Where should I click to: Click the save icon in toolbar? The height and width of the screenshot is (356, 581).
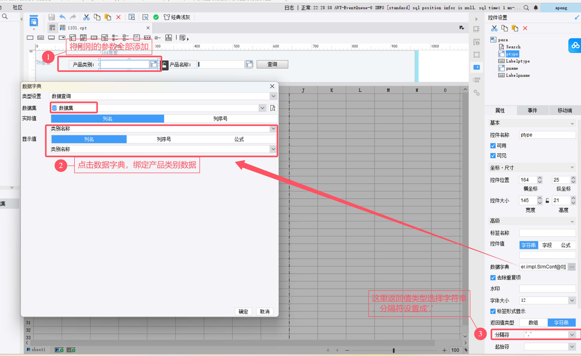point(52,17)
